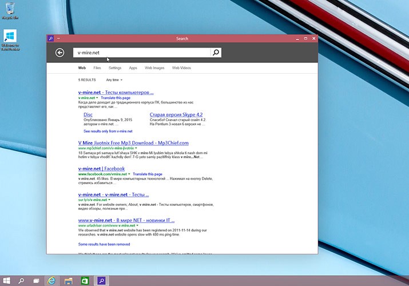Switch to the Apps tab
409x286 pixels.
[133, 68]
